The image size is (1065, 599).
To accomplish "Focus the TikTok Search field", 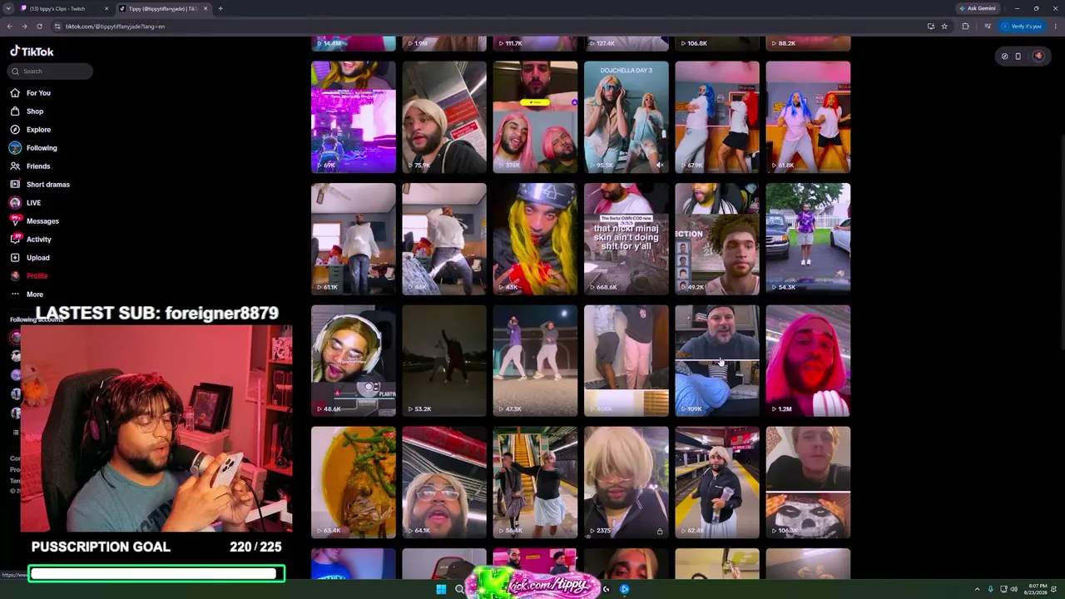I will coord(51,72).
